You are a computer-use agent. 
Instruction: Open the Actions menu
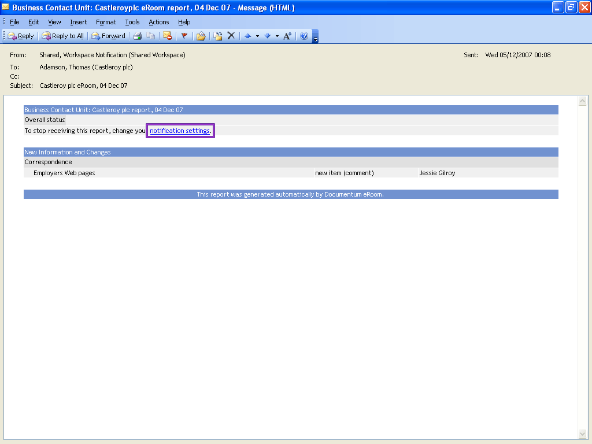(x=159, y=22)
